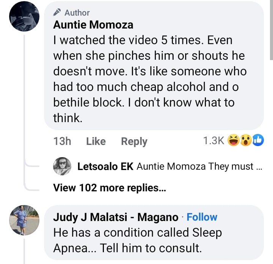
Task: View the 1.3K reactions count
Action: pos(213,141)
